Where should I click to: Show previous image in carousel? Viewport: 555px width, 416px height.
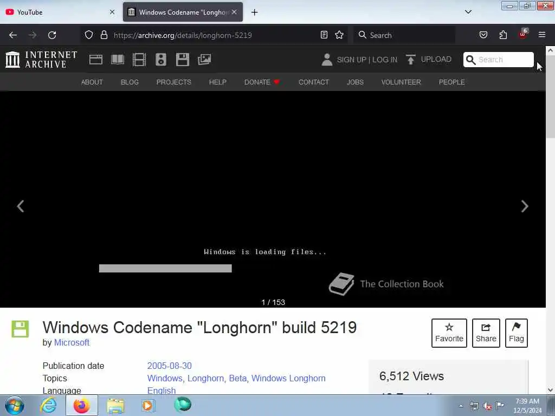(21, 206)
